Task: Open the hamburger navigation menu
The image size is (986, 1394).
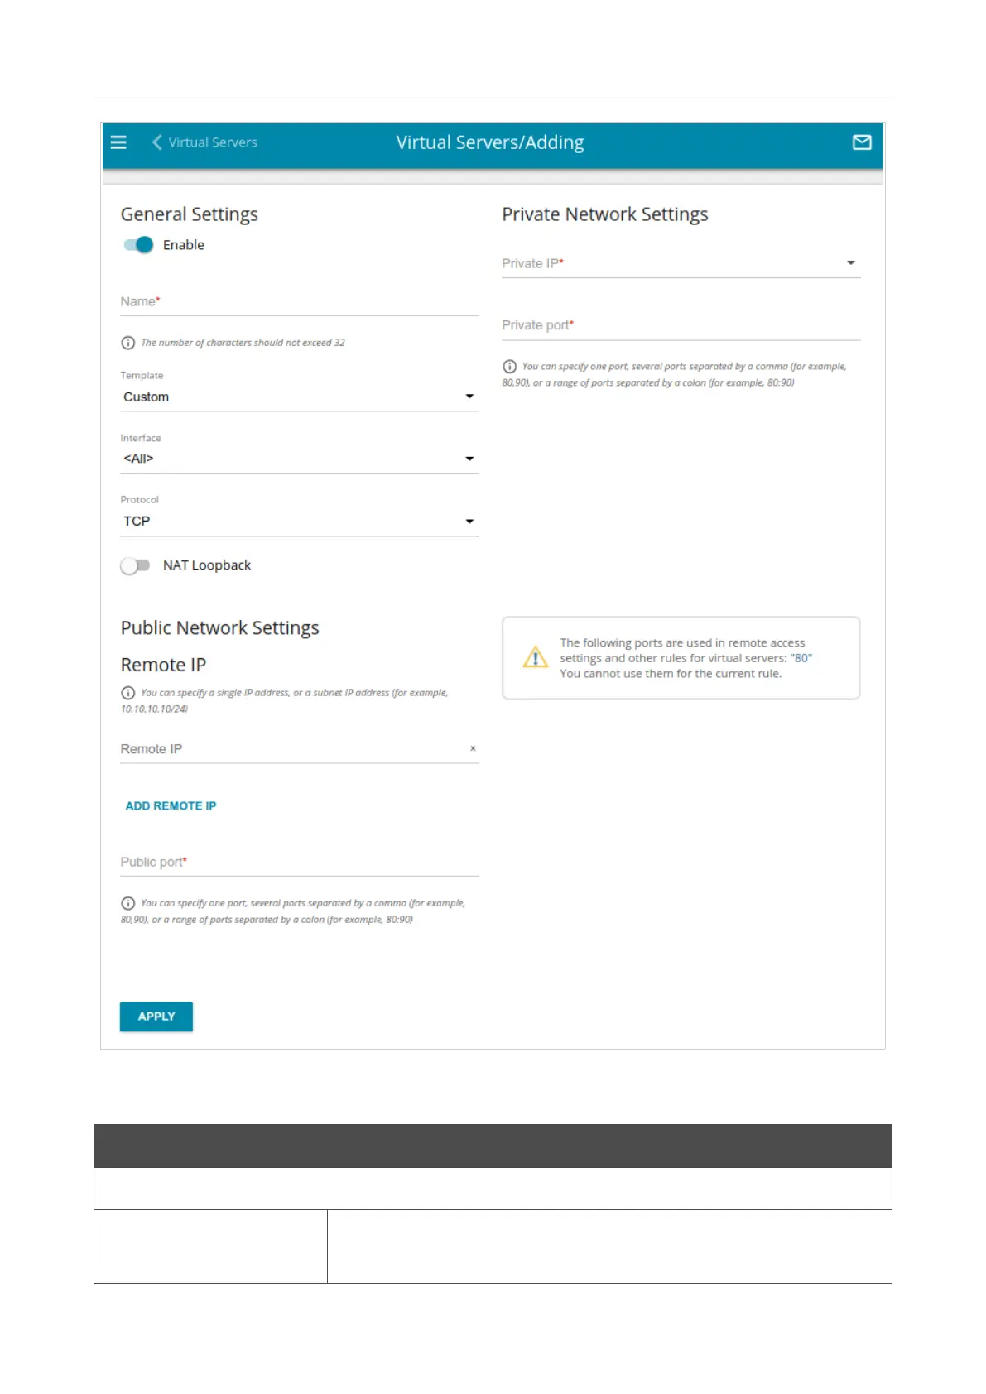Action: coord(118,142)
